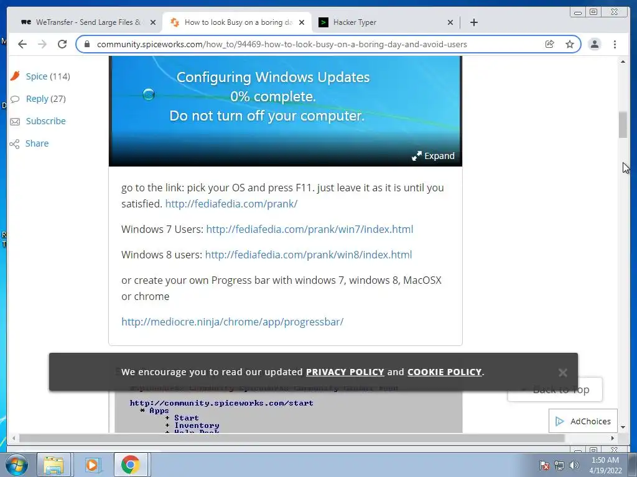637x477 pixels.
Task: Click the scroll down arrow
Action: point(623,427)
